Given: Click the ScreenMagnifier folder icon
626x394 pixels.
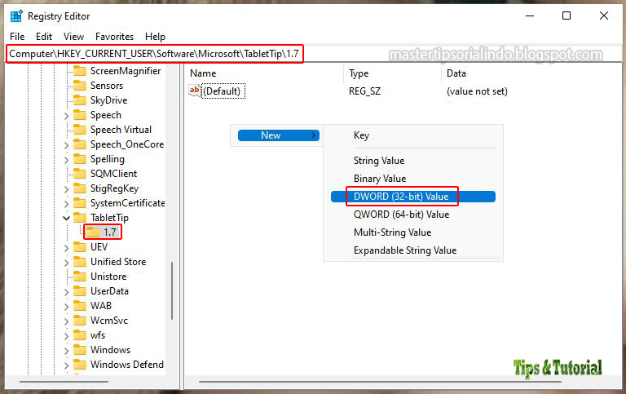Looking at the screenshot, I should point(80,71).
